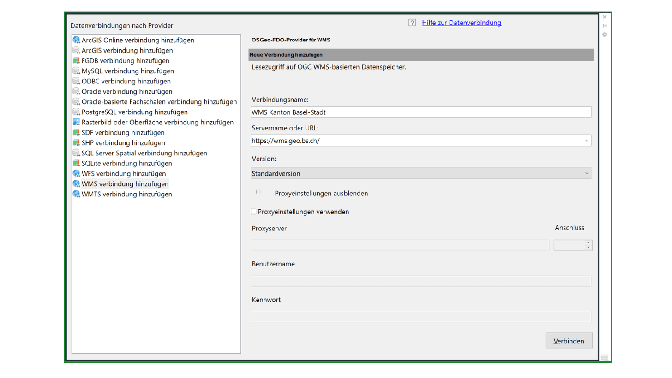Select SQL Server Spatial verbindung hinzufügen
This screenshot has width=672, height=378.
click(144, 153)
